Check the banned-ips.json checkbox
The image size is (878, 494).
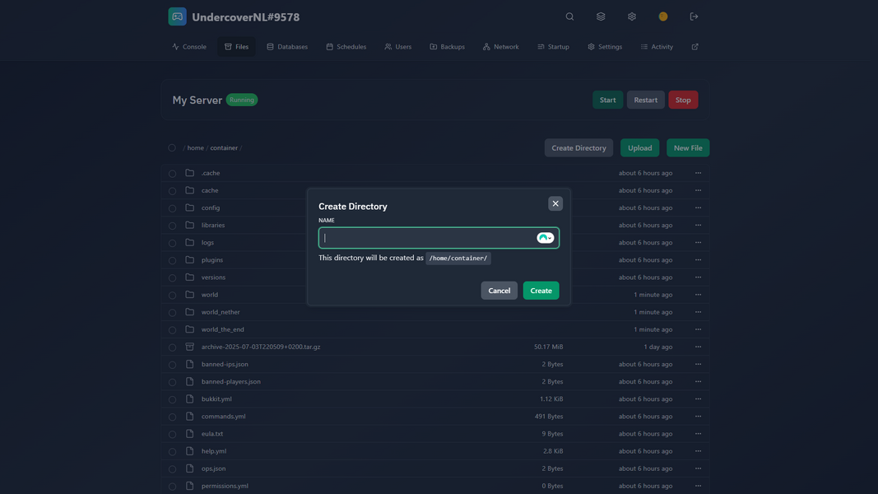173,365
